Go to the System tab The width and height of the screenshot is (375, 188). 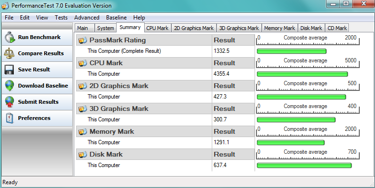point(106,28)
